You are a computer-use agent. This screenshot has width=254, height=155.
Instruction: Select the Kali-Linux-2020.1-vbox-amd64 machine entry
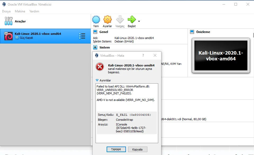click(45, 36)
